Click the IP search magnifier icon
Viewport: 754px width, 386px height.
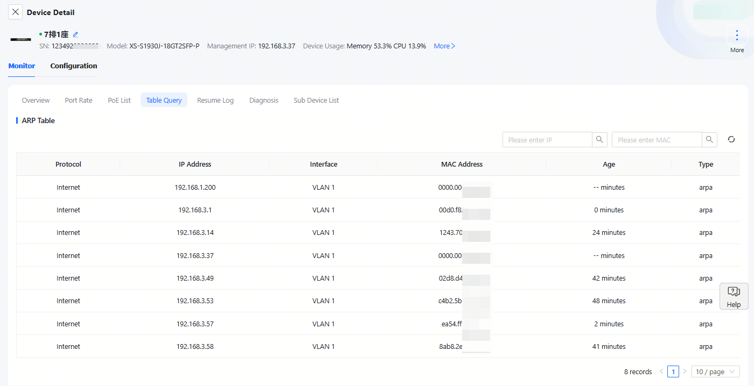[x=600, y=140]
